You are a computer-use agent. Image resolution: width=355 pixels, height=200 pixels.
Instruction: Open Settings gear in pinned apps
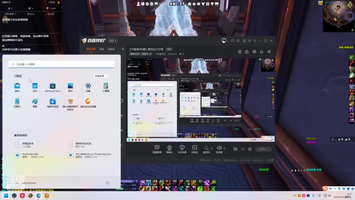point(88,87)
